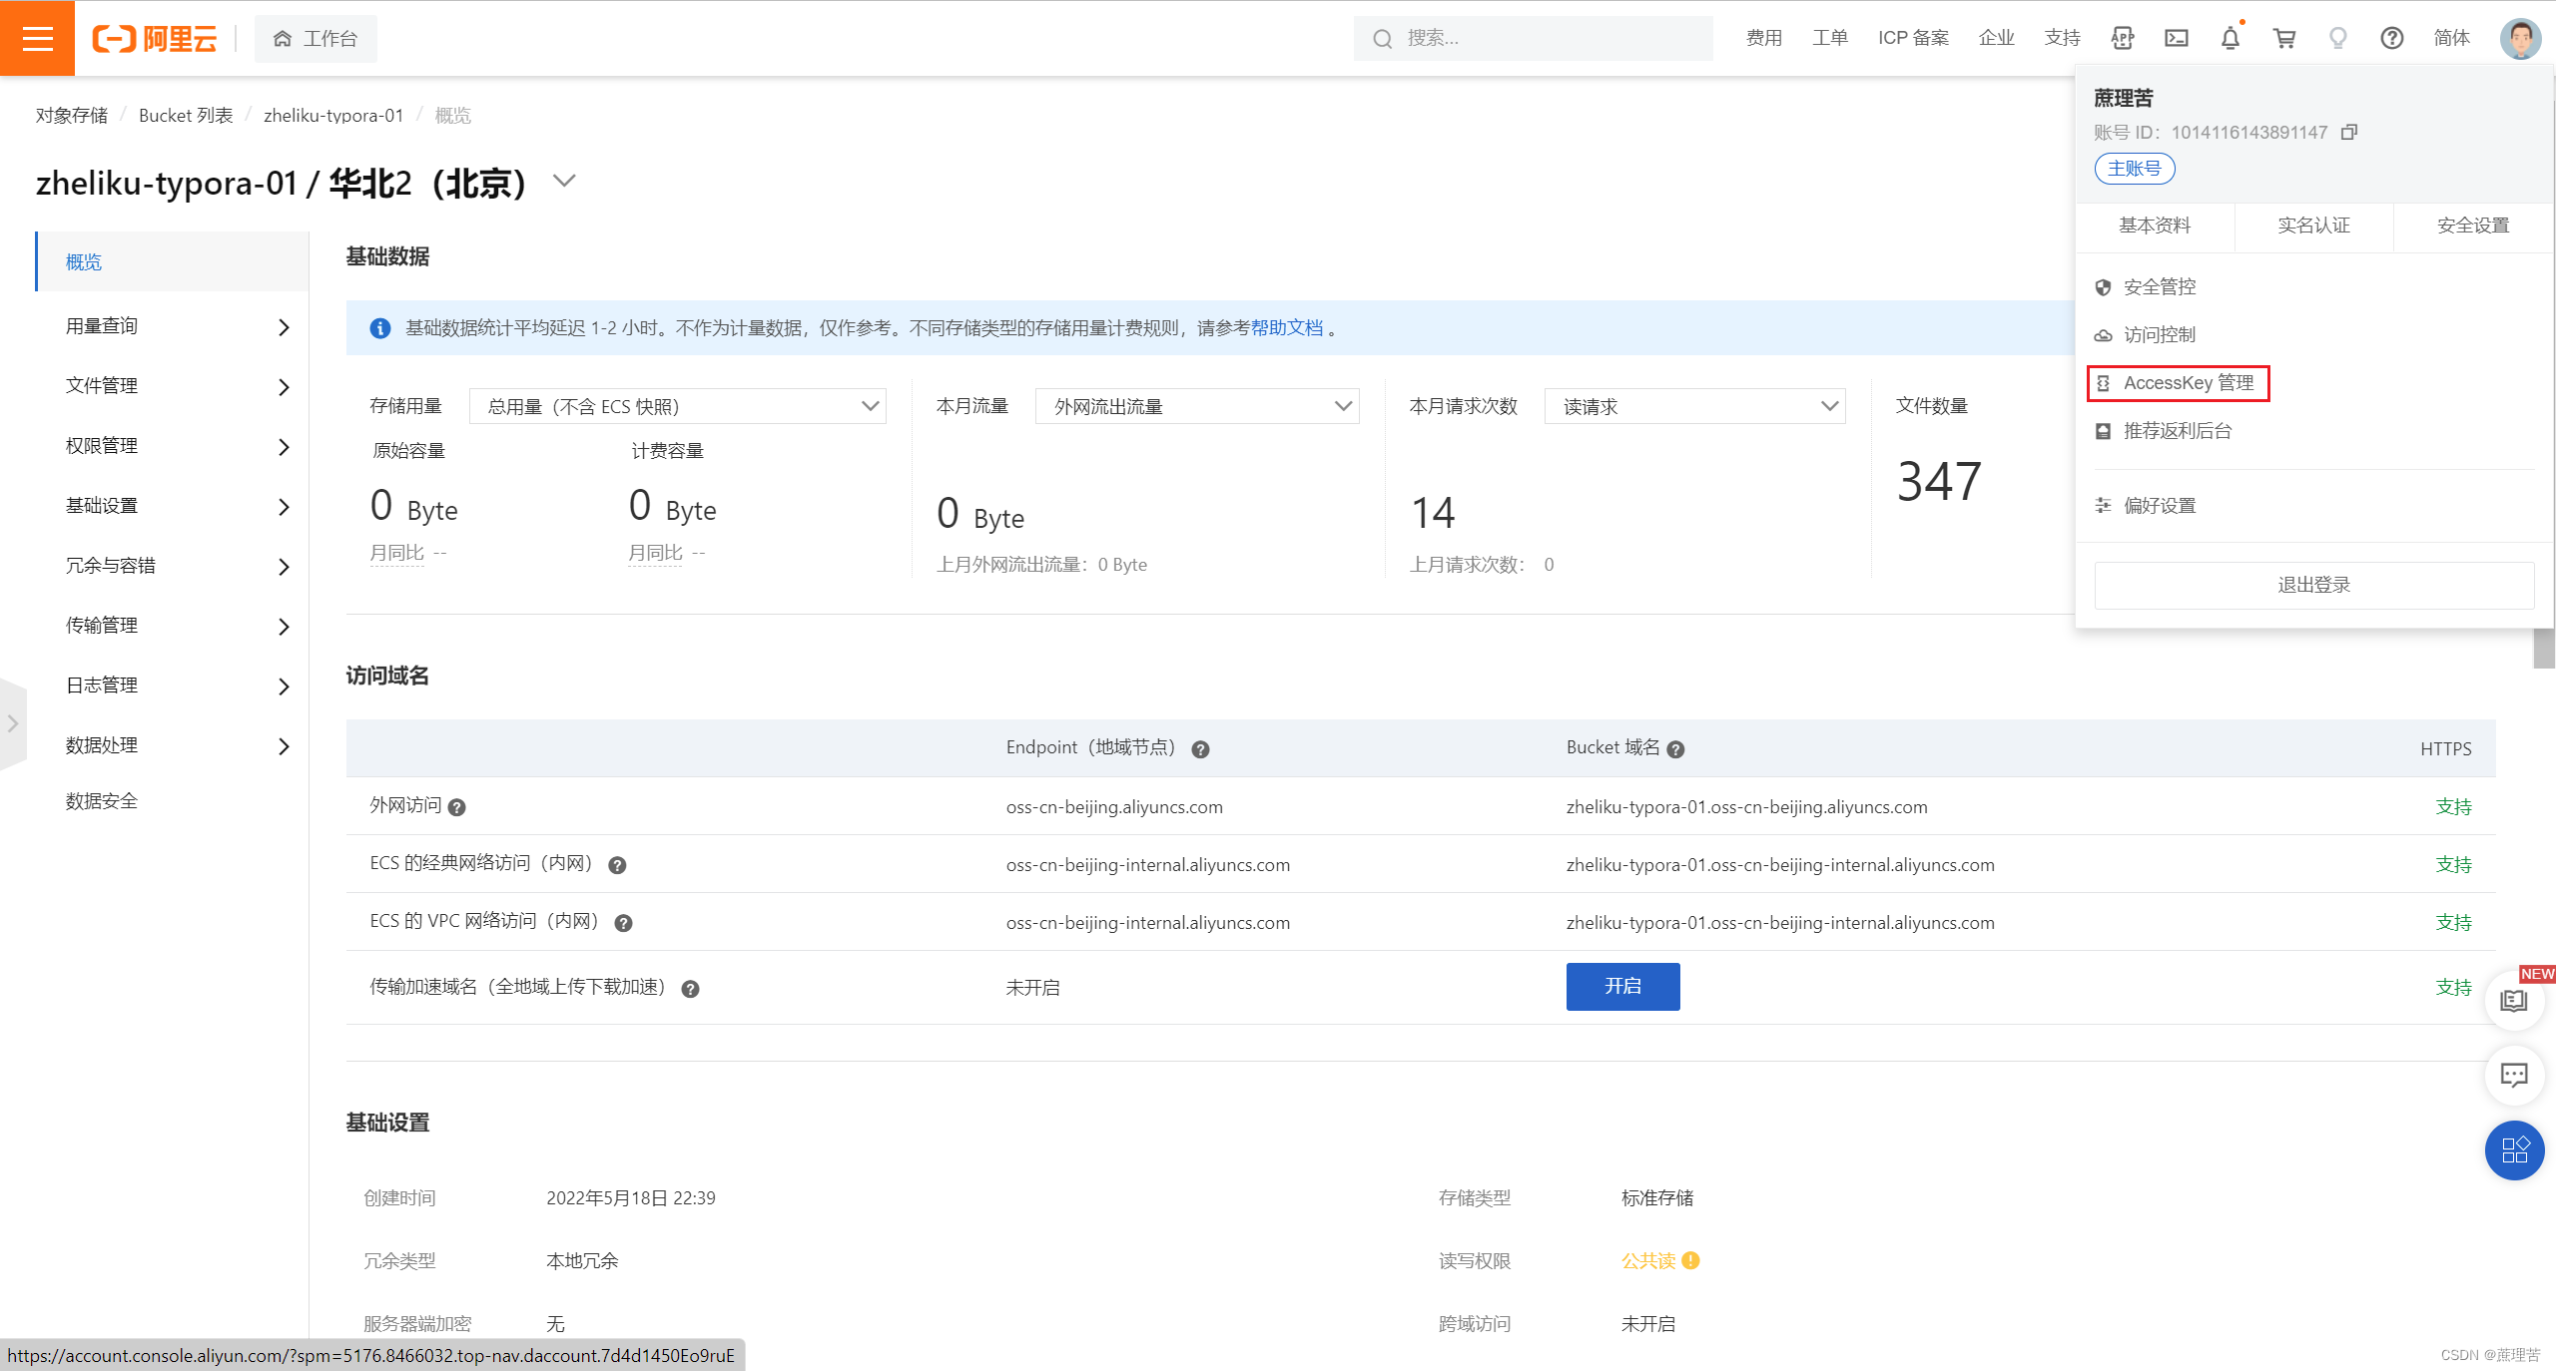Copy the account ID
The image size is (2556, 1371).
click(2349, 132)
